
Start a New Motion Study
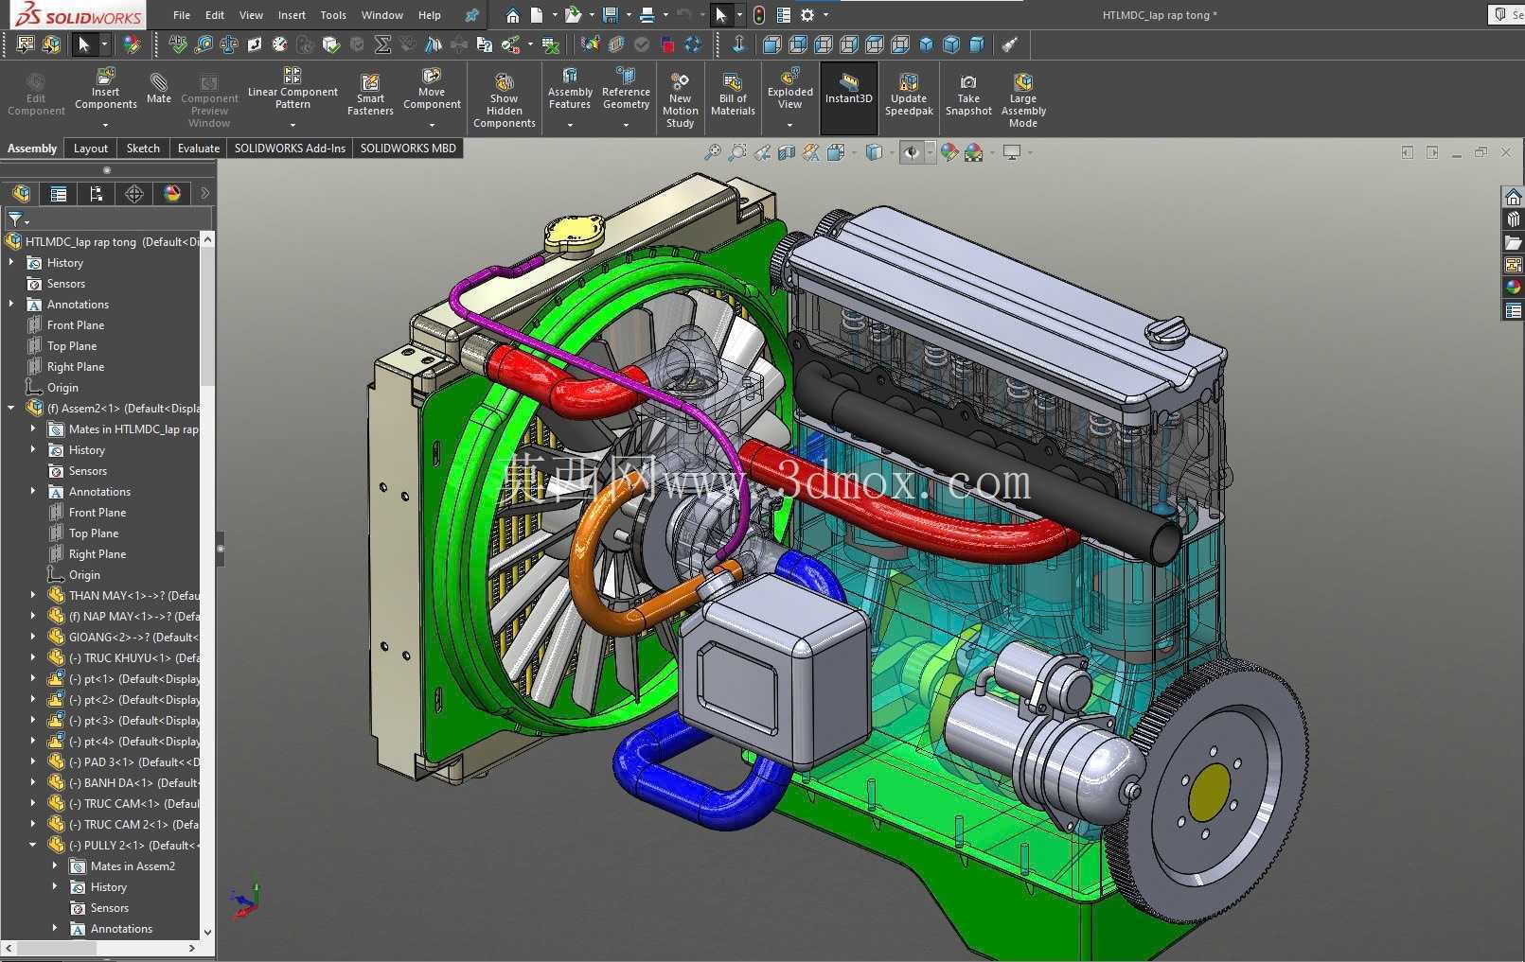(x=680, y=99)
